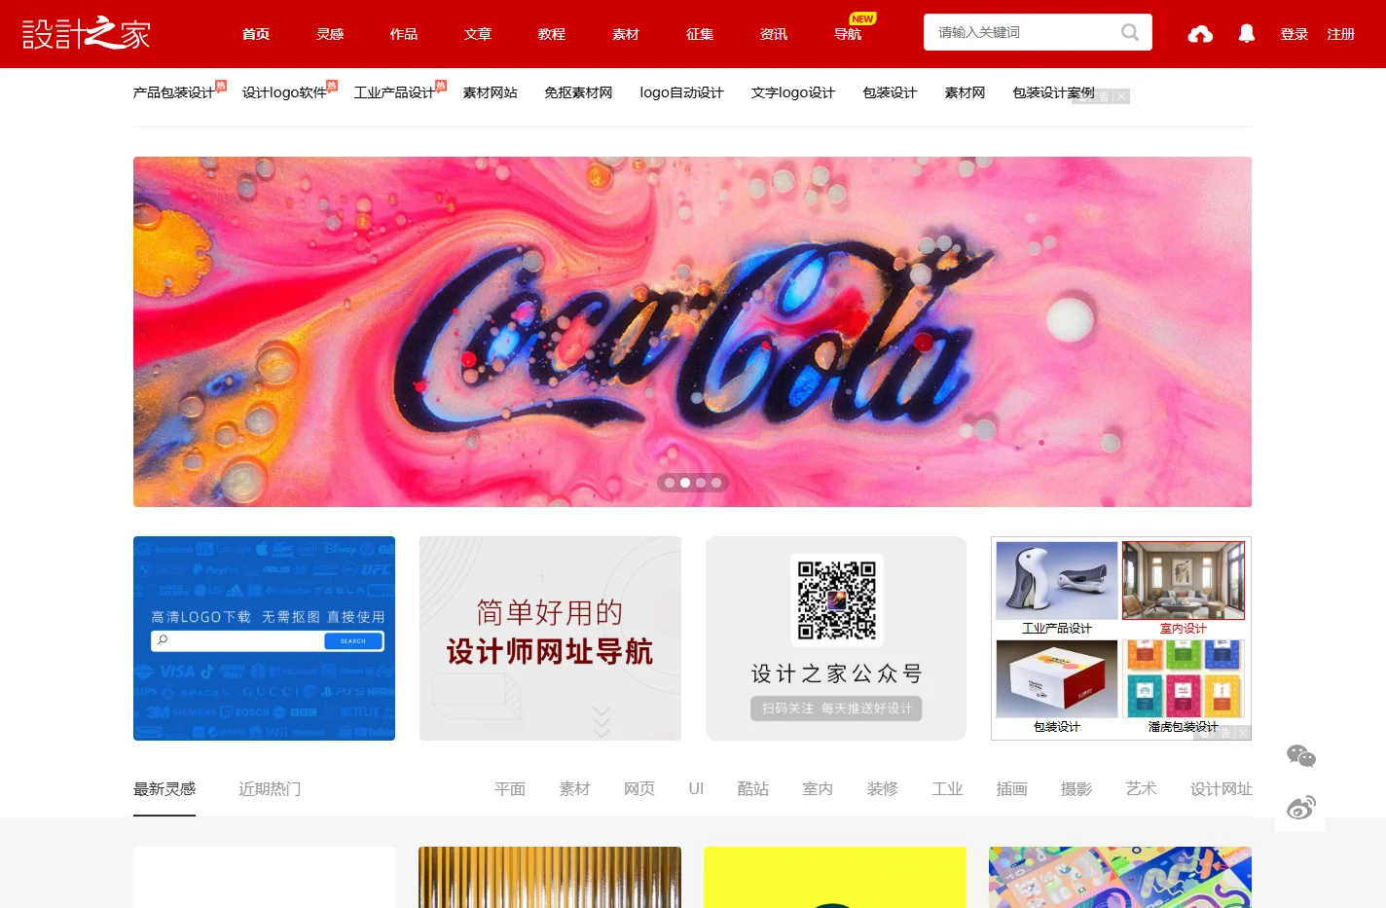Open 灵感 navigation item
Viewport: 1386px width, 908px height.
coord(330,34)
